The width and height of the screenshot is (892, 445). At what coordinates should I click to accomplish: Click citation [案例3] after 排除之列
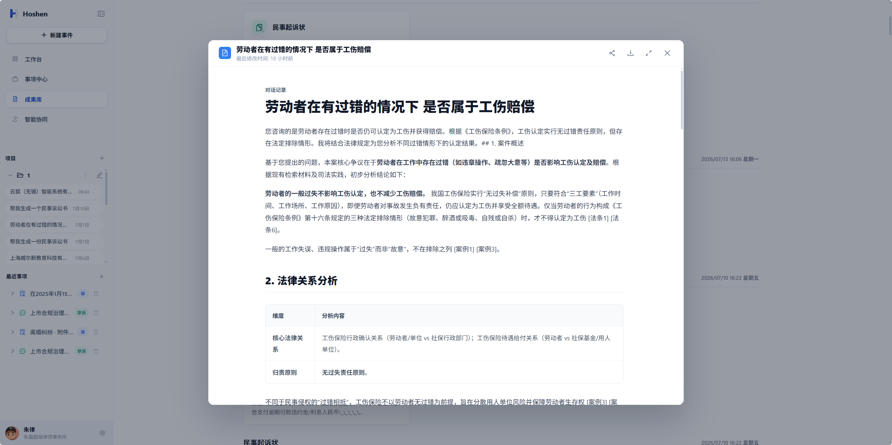pos(486,249)
